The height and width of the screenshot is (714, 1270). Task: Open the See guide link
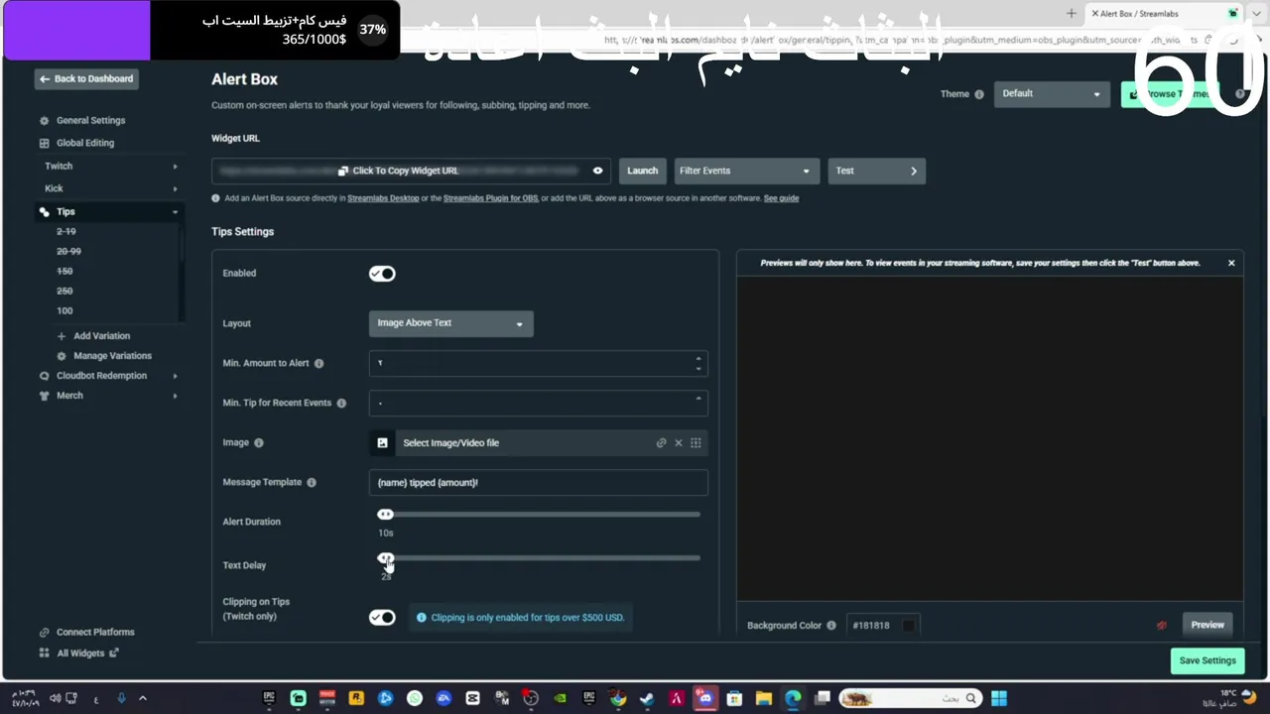[x=781, y=198]
